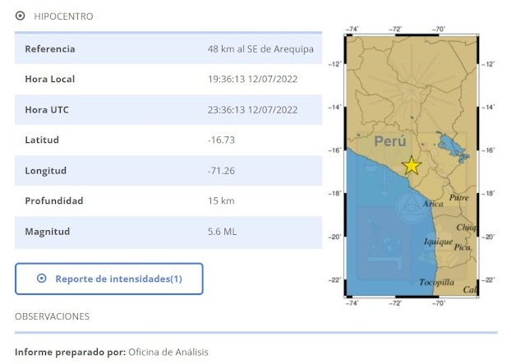Click Iquique label on the map
Viewport: 511px width, 364px height.
tap(439, 242)
